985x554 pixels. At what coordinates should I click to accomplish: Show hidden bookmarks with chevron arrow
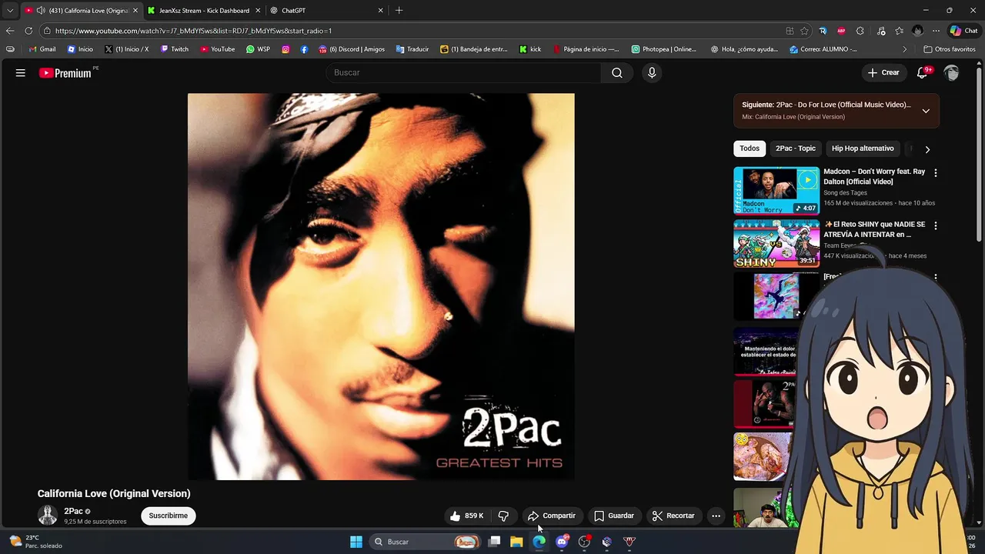[x=904, y=49]
